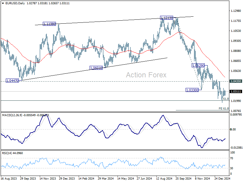Select the 1.06010 price label
Screen dimensions: 243x182
click(96, 68)
